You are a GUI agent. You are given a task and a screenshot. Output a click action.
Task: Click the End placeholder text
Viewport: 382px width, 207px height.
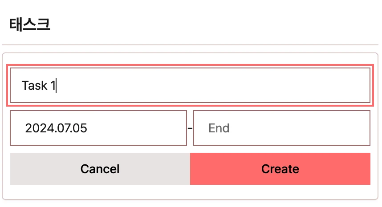(219, 128)
